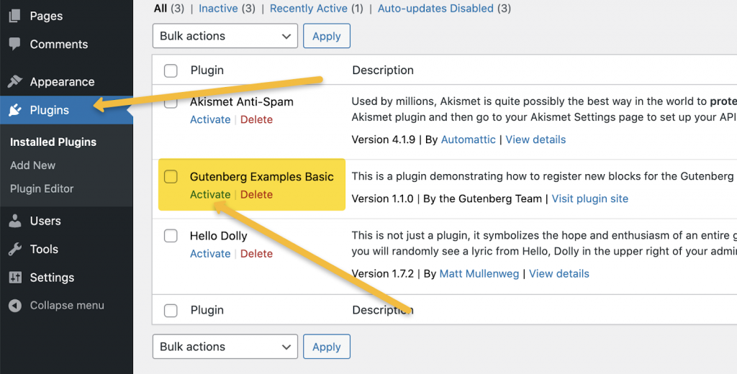737x374 pixels.
Task: Expand the bottom Bulk actions dropdown
Action: 225,347
